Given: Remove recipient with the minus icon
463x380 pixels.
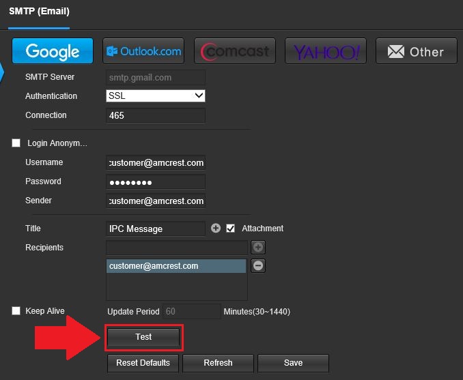Looking at the screenshot, I should pyautogui.click(x=258, y=265).
